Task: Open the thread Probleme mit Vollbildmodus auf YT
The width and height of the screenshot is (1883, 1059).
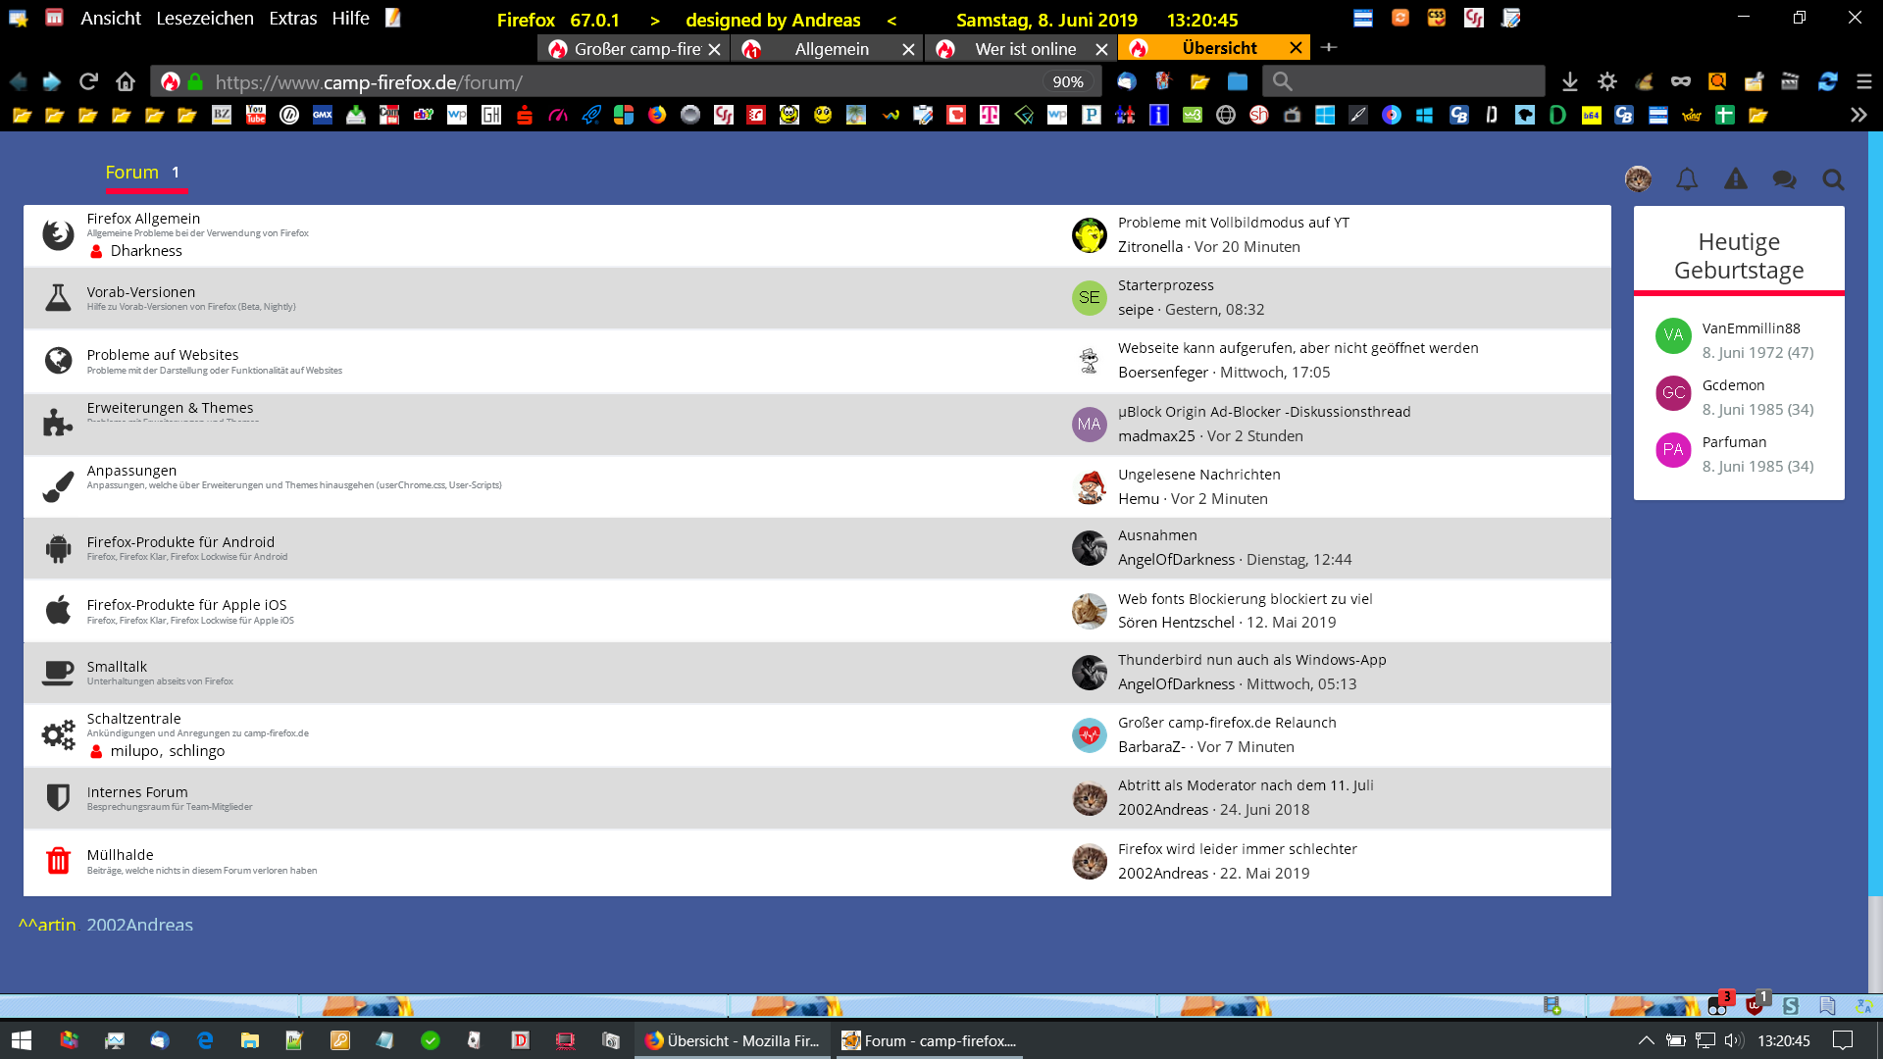Action: (1233, 223)
